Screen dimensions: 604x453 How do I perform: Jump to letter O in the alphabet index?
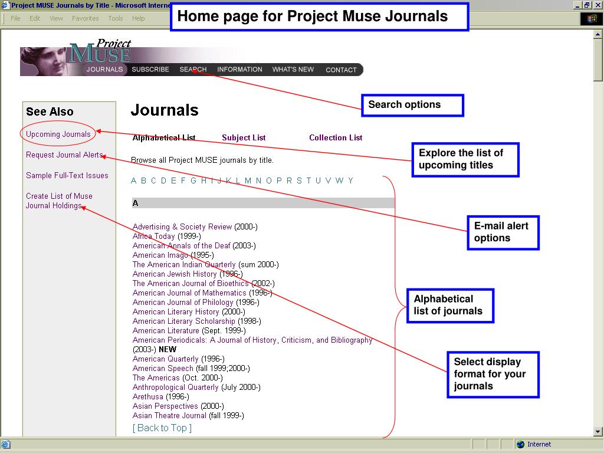(x=269, y=180)
